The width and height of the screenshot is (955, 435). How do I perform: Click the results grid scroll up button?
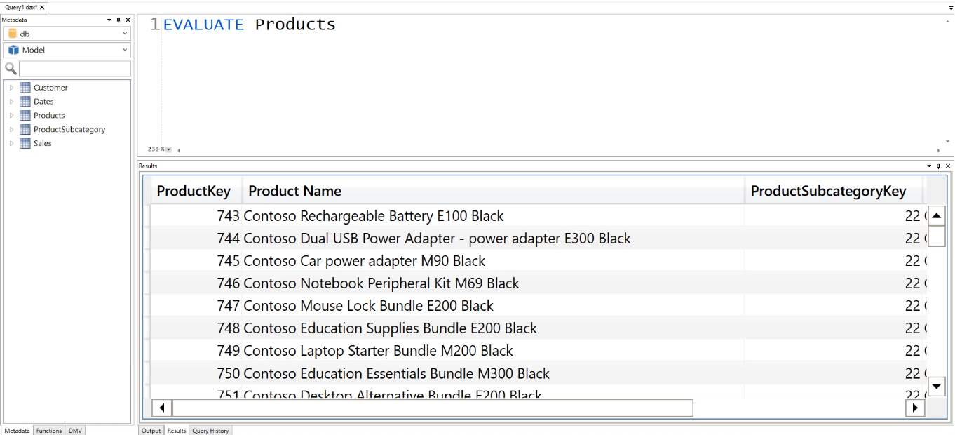(937, 216)
